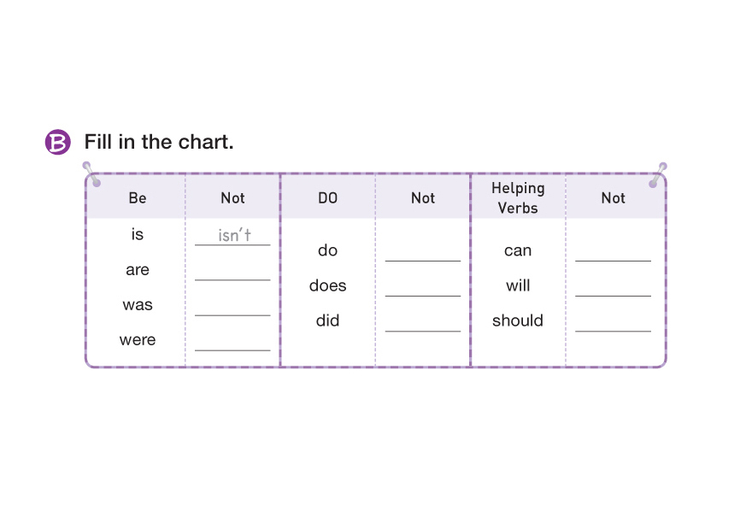This screenshot has height=523, width=746.
Task: Click the answer blank next to "does"
Action: point(422,288)
